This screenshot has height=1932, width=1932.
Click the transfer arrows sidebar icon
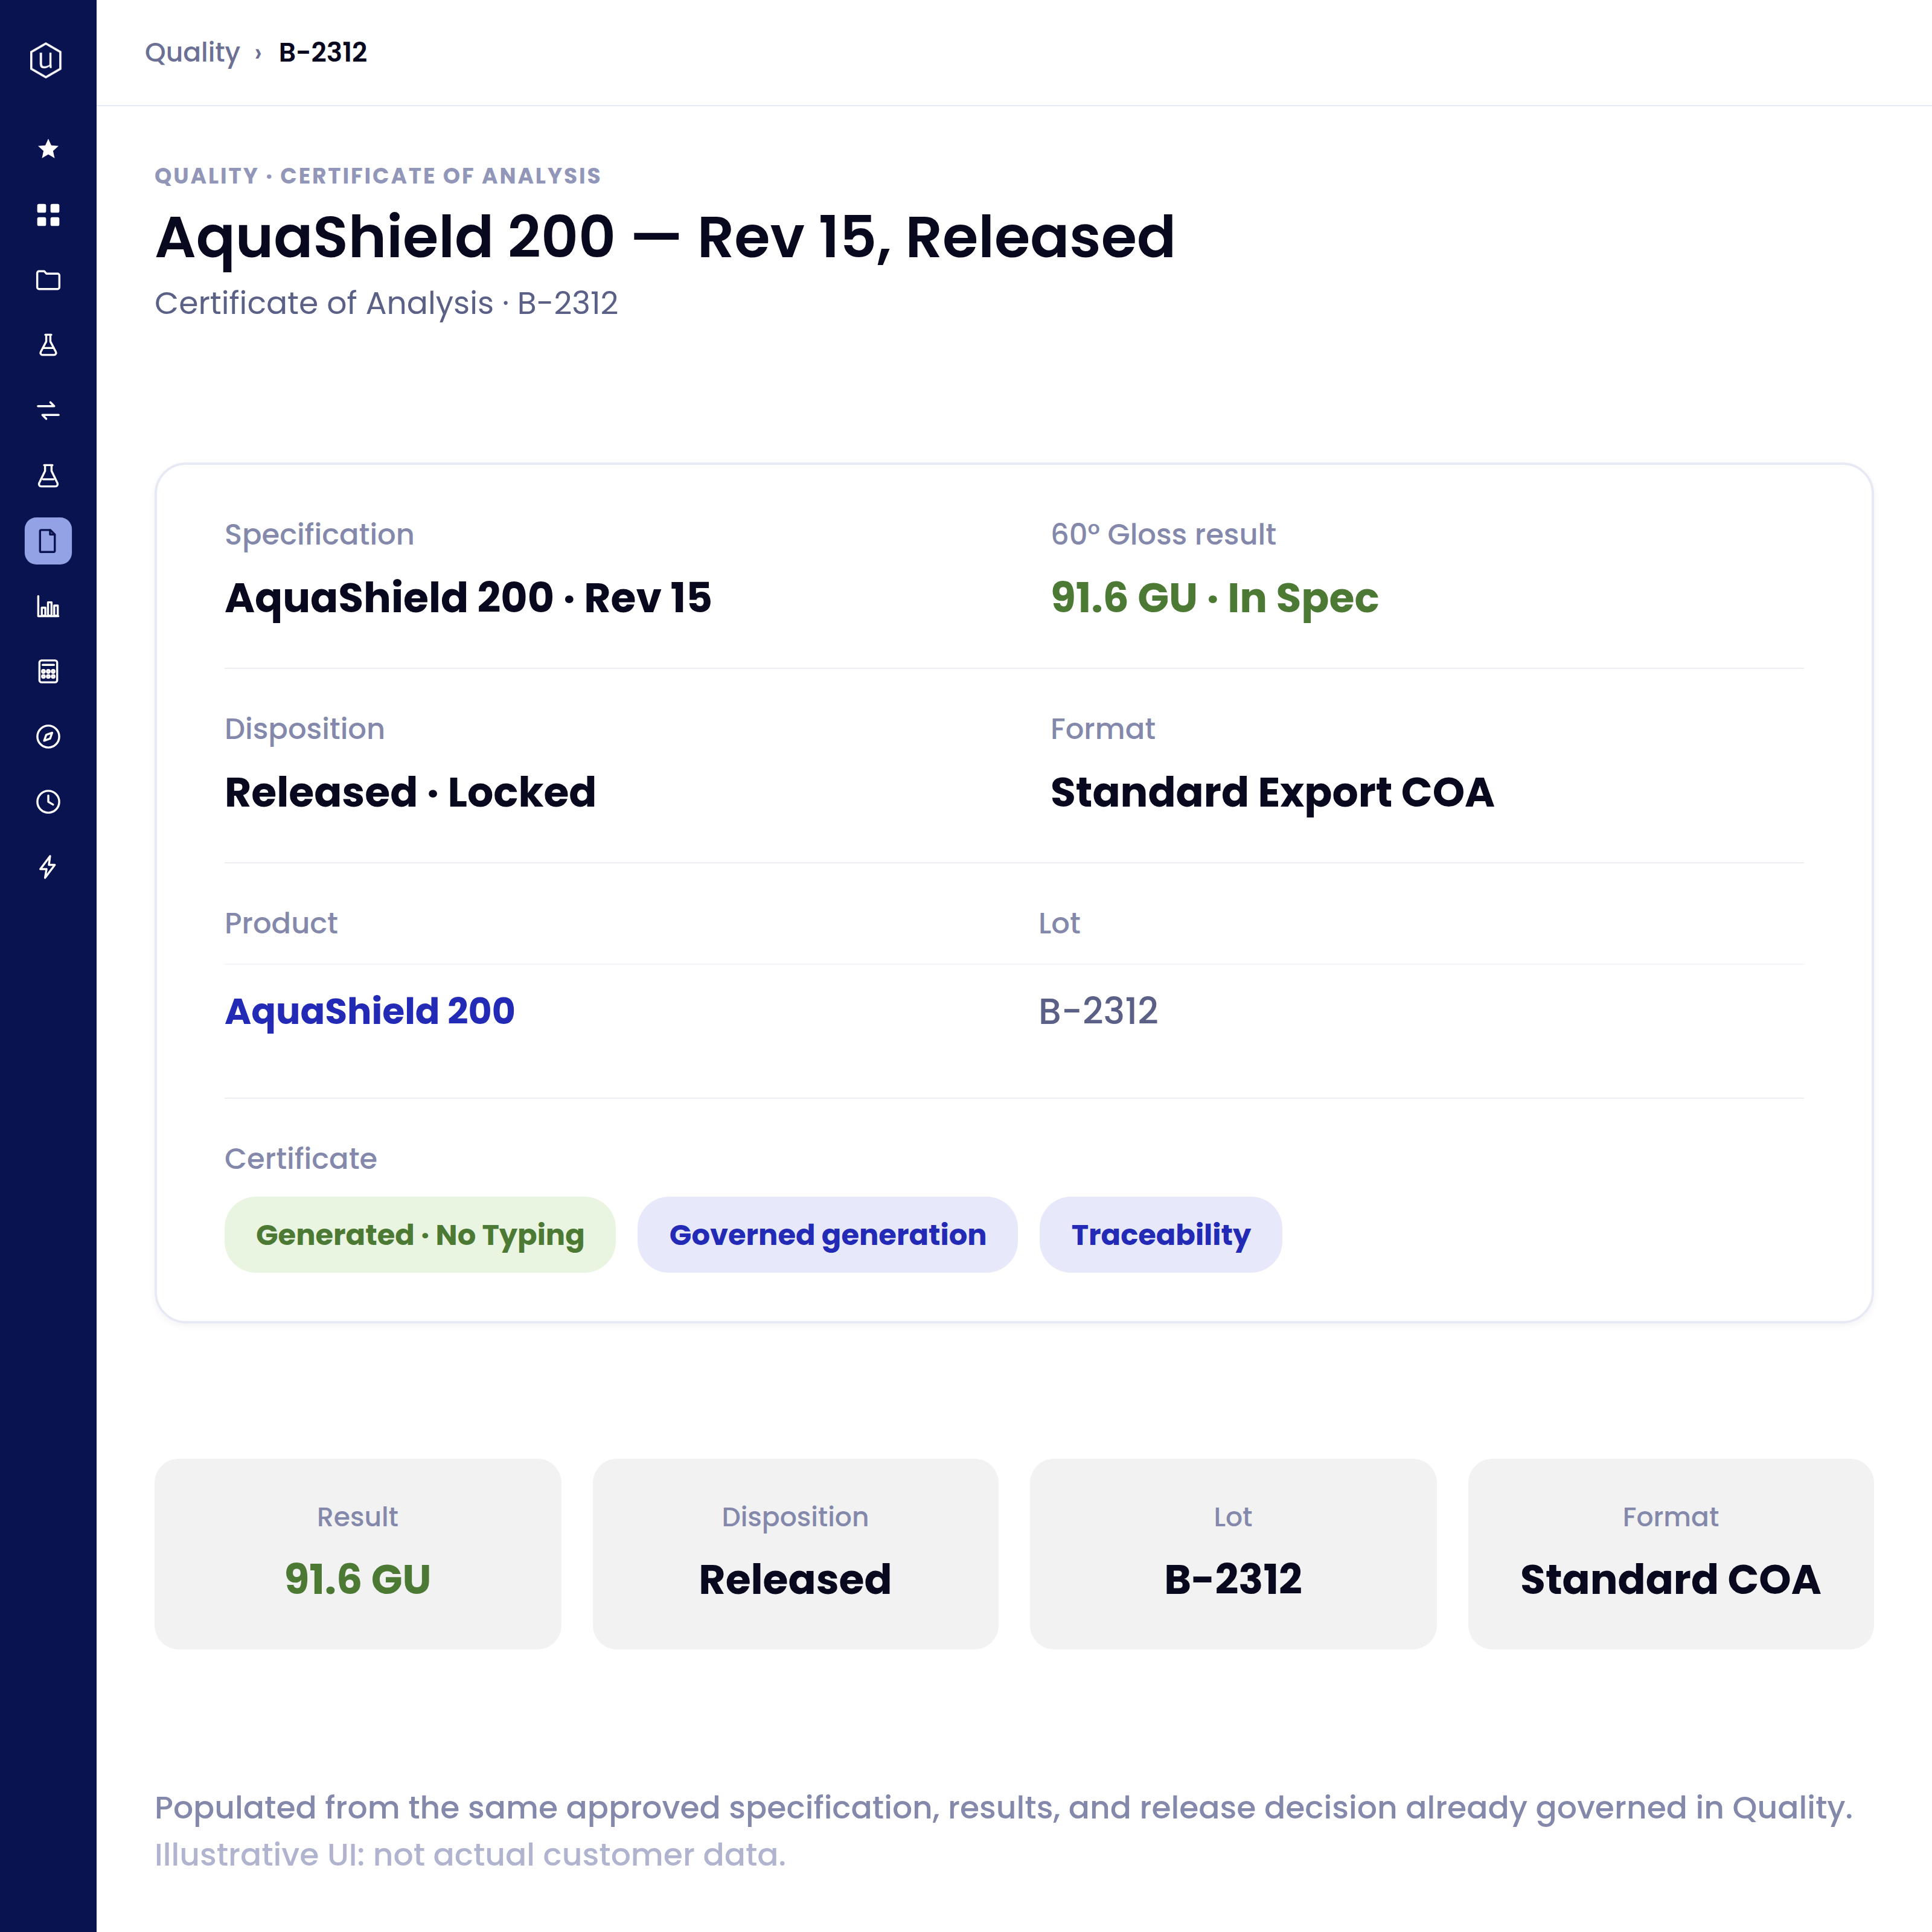48,411
